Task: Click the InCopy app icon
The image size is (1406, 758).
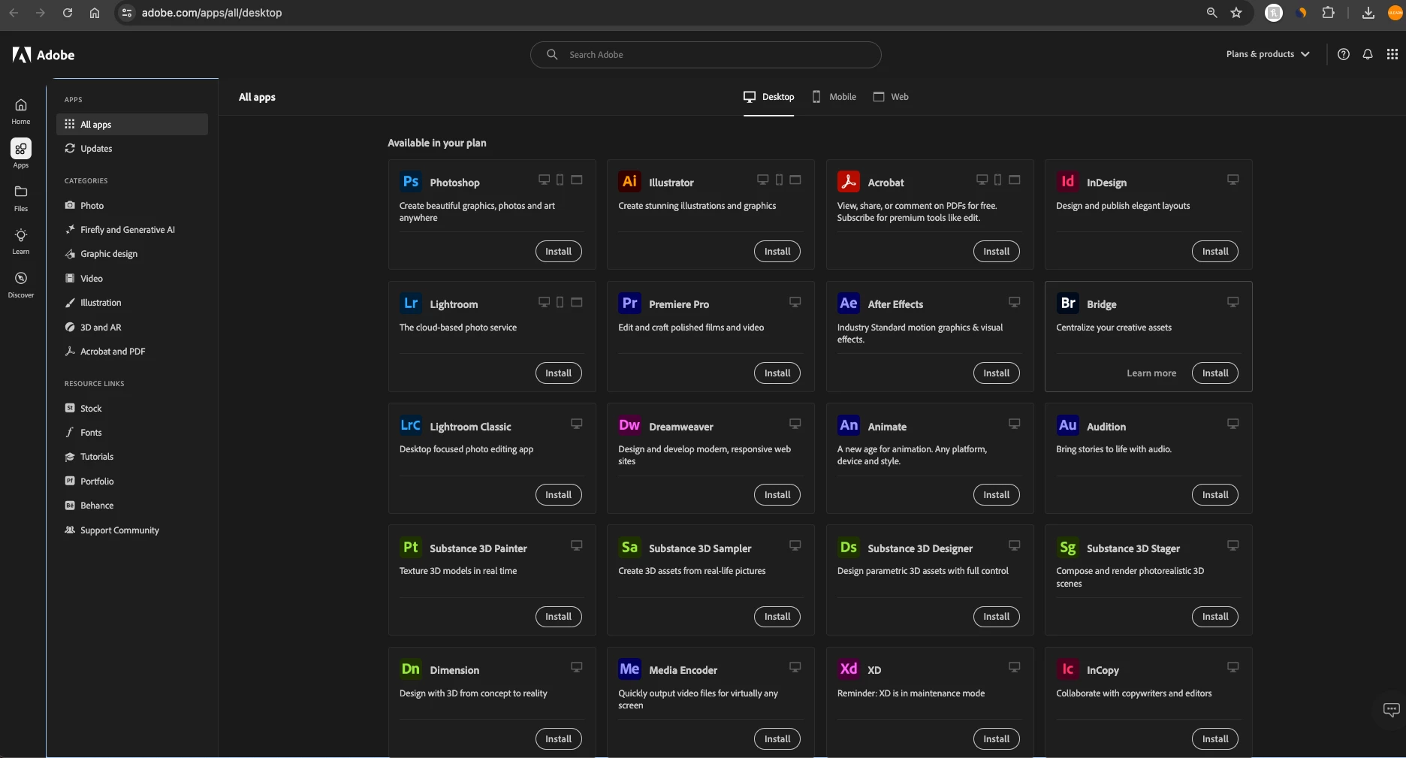Action: tap(1067, 669)
